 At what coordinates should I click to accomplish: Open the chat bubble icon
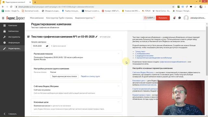coord(179,18)
